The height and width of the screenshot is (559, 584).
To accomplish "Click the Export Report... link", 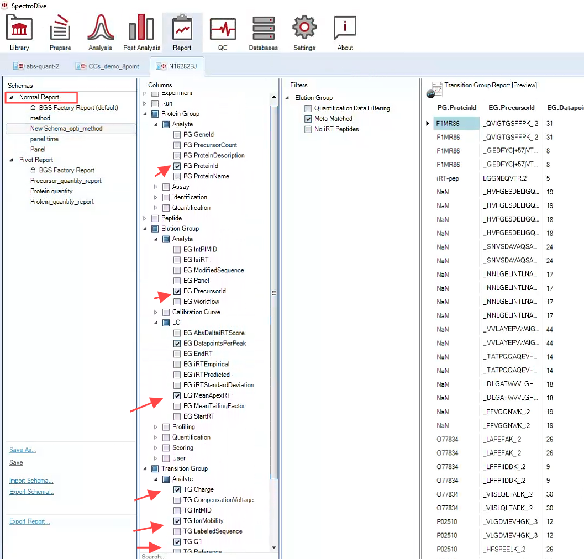I will click(x=29, y=522).
